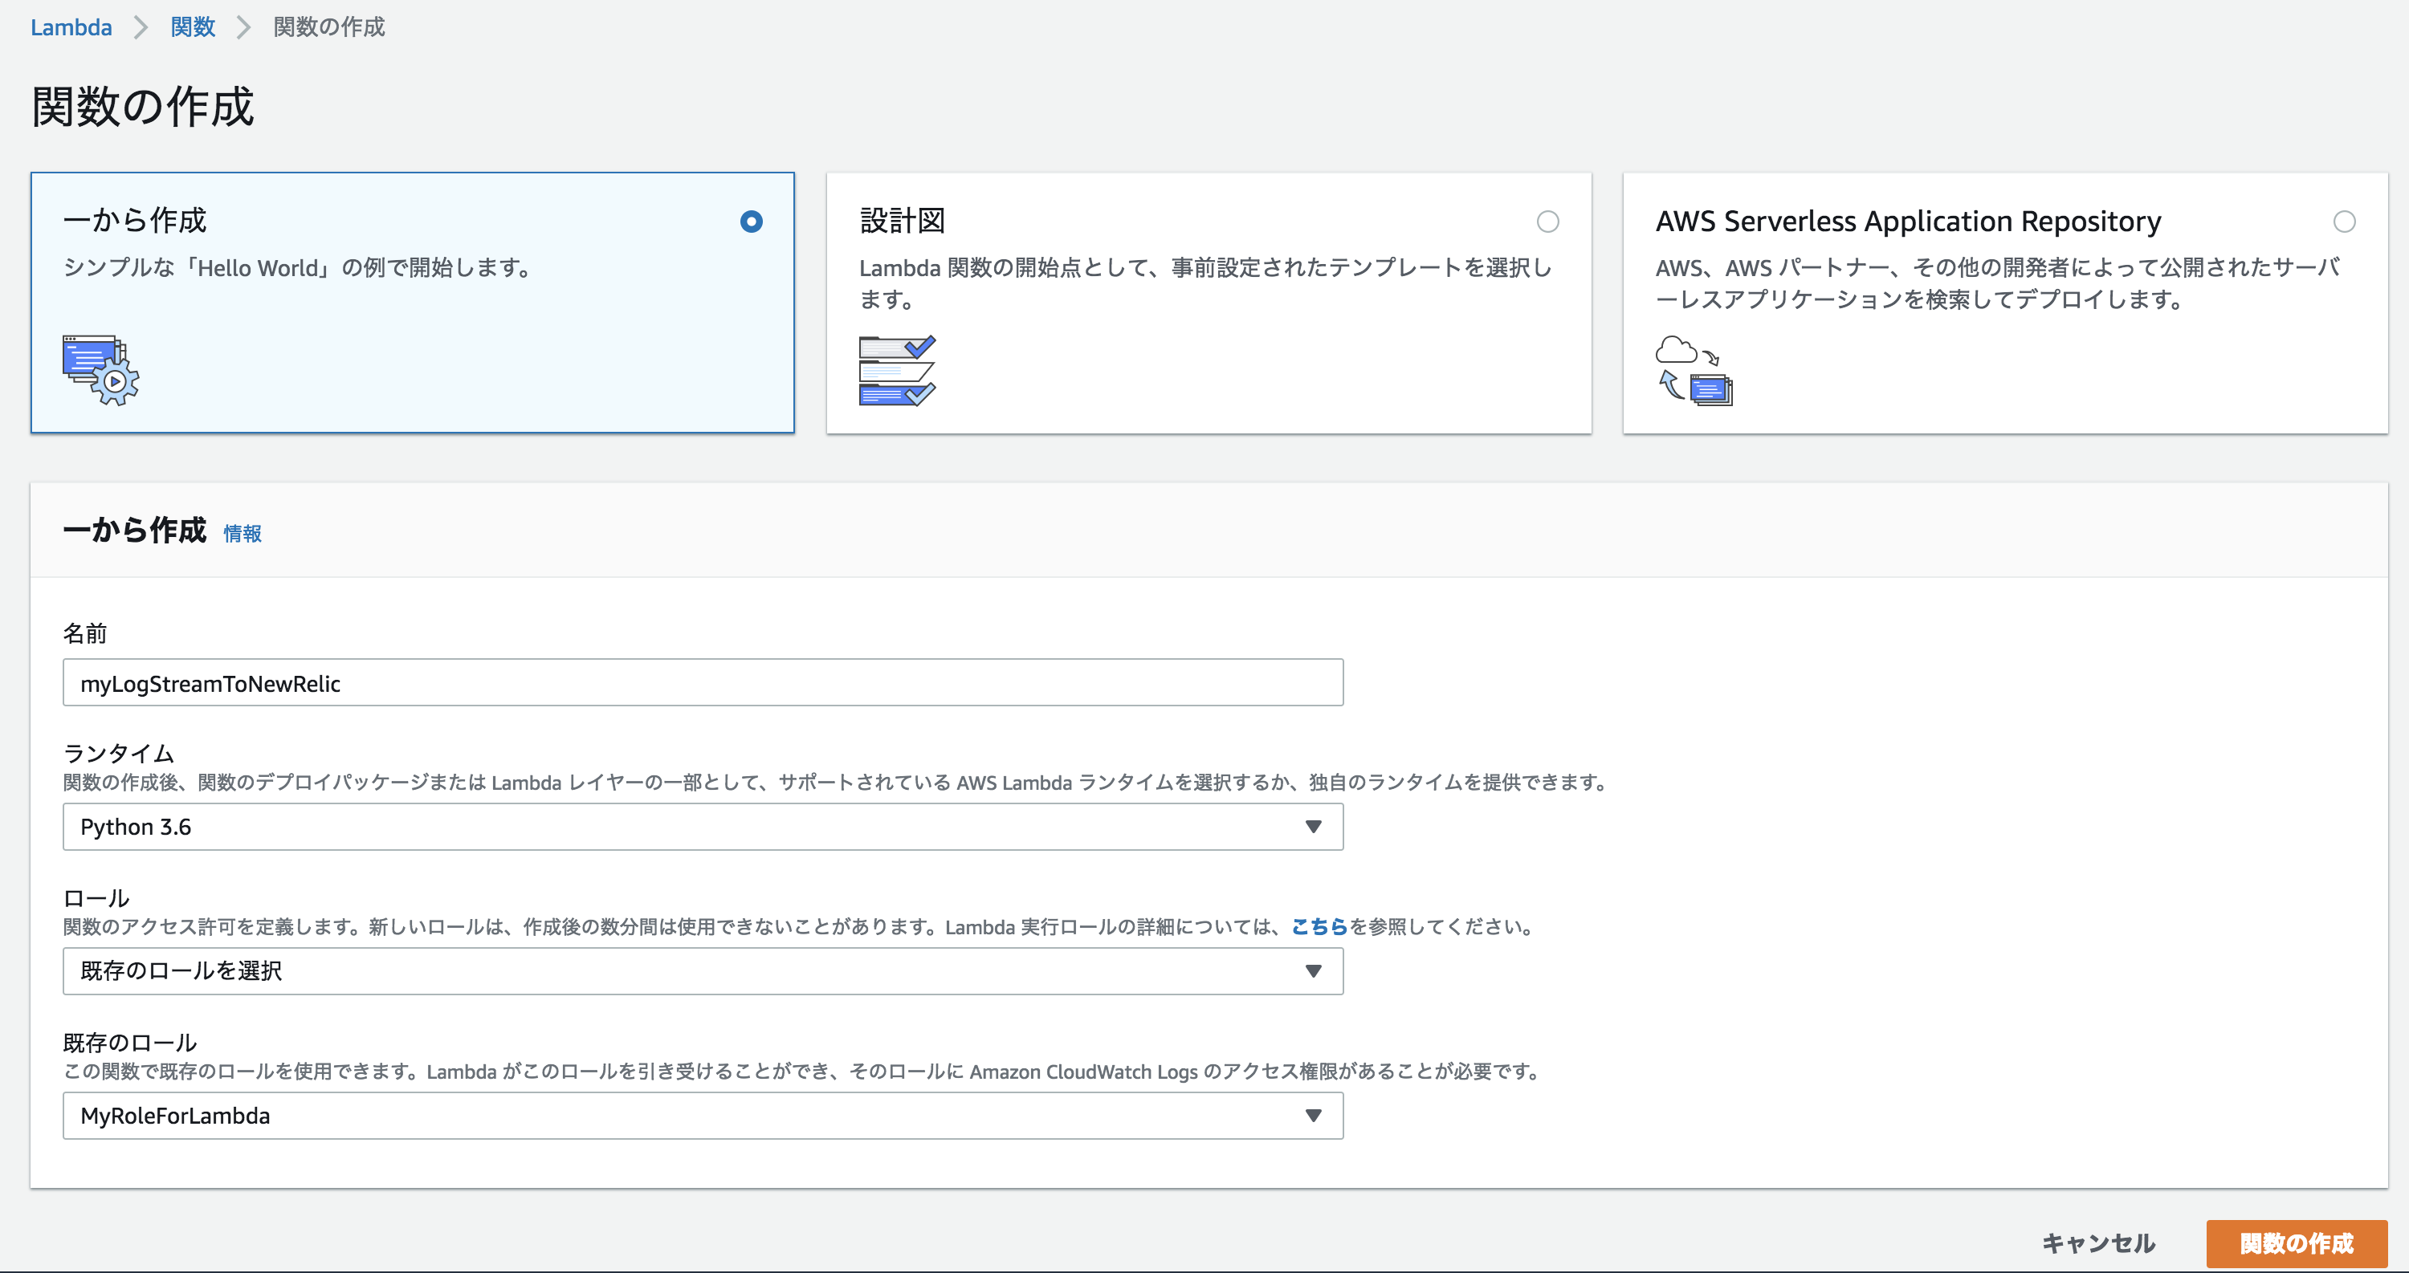The width and height of the screenshot is (2409, 1273).
Task: Select the 設計図 radio button
Action: [1549, 222]
